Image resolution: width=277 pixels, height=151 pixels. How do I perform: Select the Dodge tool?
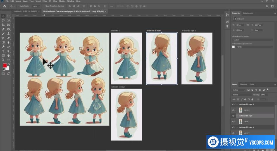3,47
